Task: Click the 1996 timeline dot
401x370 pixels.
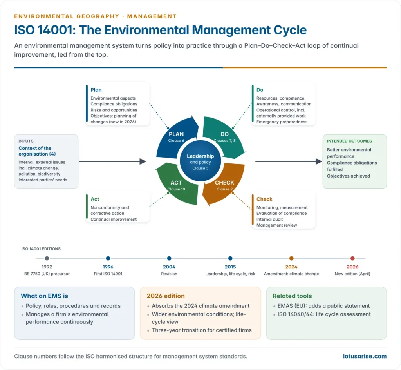Action: pyautogui.click(x=108, y=258)
